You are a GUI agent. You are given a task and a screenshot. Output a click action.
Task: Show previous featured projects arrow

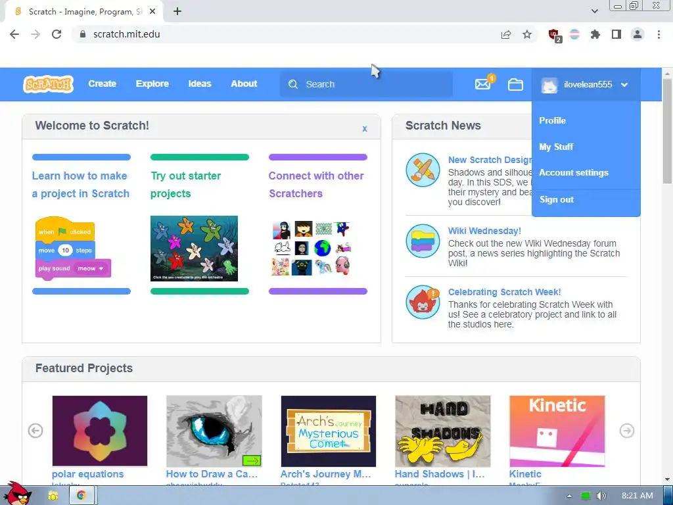tap(35, 430)
